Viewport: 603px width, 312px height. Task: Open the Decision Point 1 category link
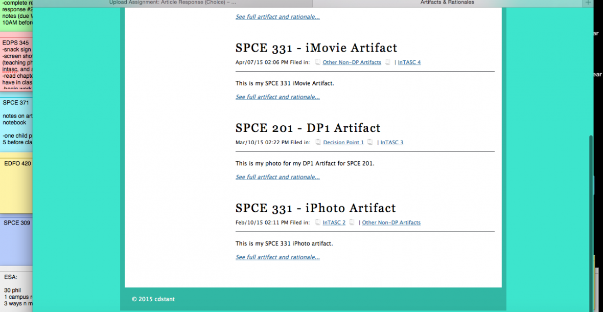tap(343, 143)
